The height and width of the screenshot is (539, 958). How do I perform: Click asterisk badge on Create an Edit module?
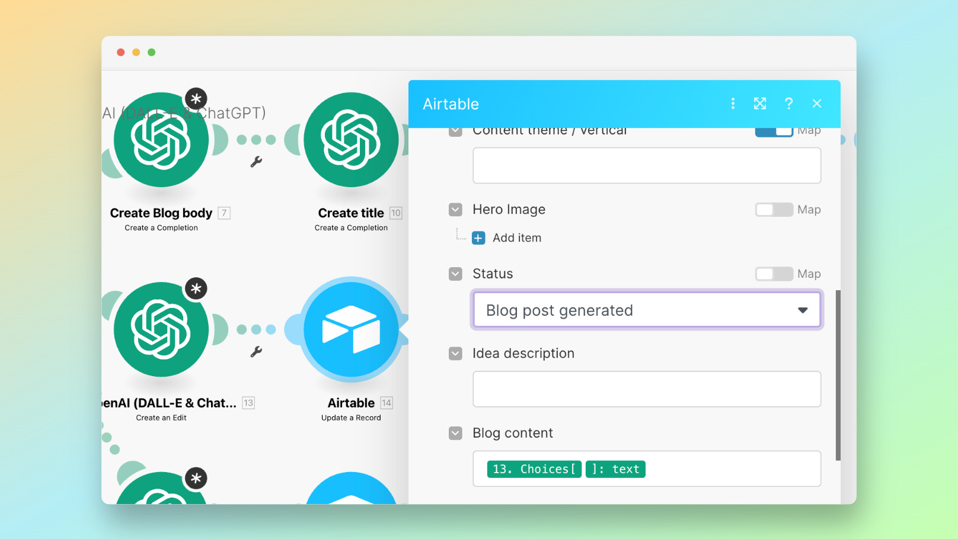(x=196, y=288)
